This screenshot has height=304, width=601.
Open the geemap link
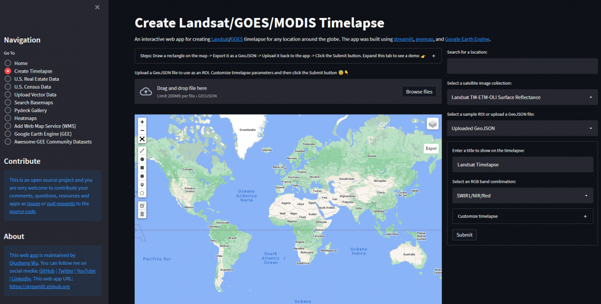pyautogui.click(x=425, y=39)
